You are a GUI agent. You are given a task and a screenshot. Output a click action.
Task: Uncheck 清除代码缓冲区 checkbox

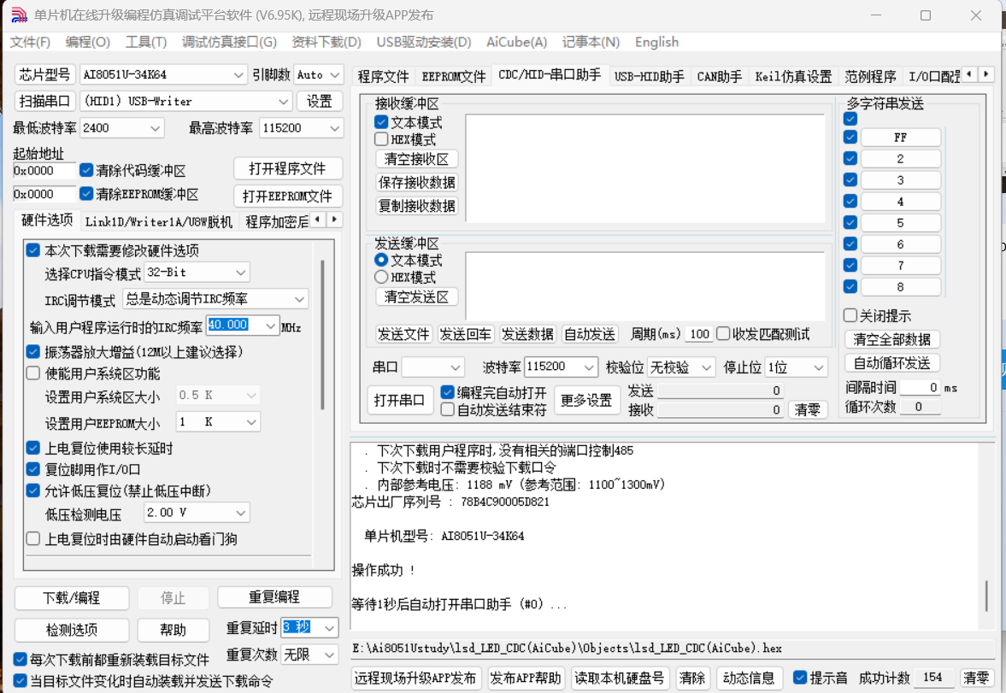(86, 170)
